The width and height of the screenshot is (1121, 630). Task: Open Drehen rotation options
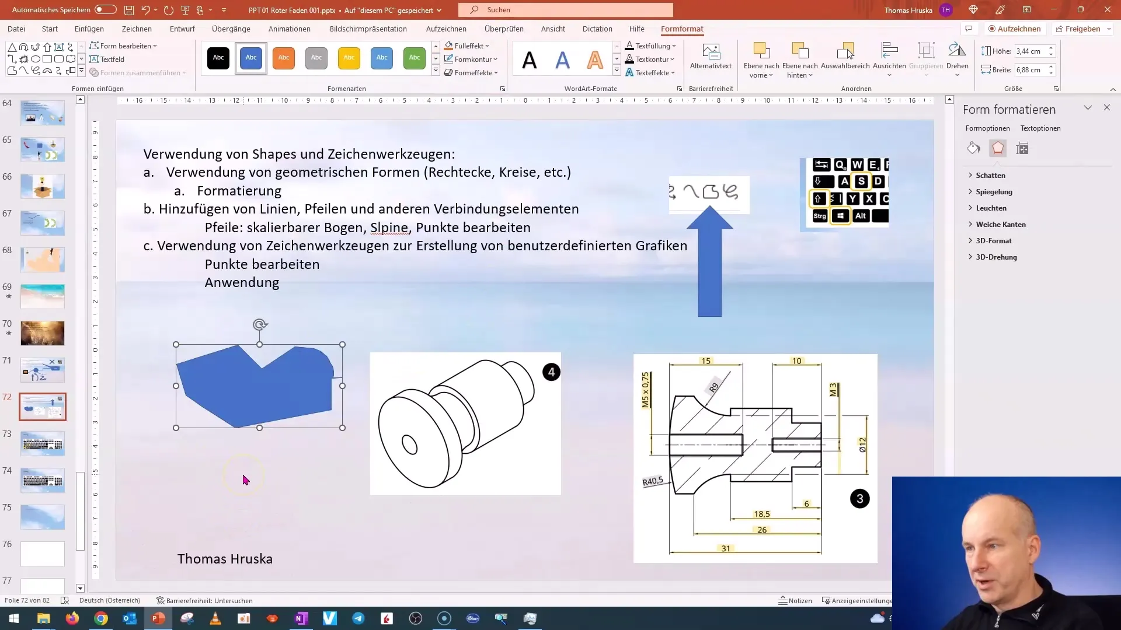(957, 58)
